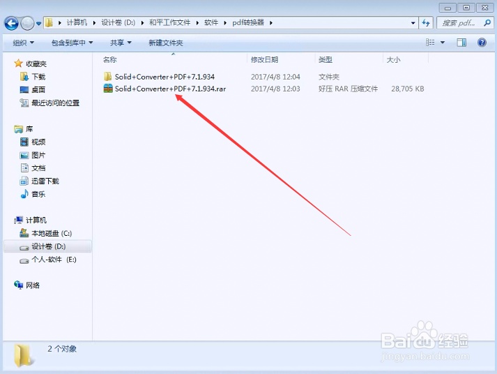Expand the arrow after 软件 breadcrumb
497x374 pixels.
point(225,23)
